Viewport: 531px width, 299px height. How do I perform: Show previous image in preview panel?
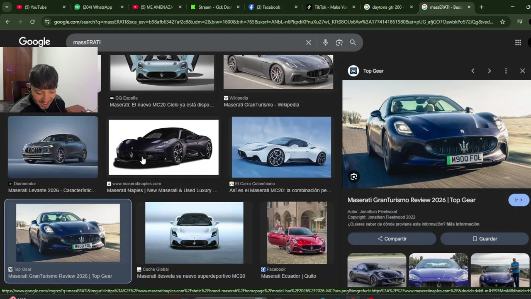click(473, 71)
